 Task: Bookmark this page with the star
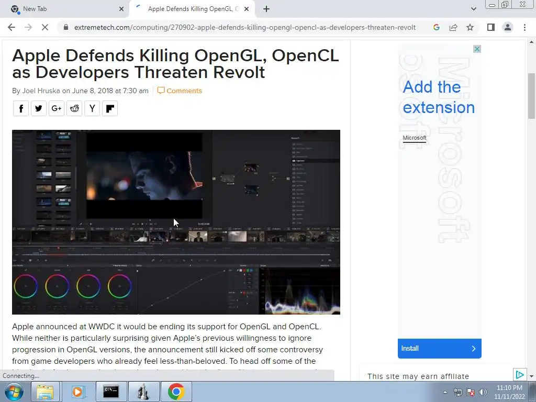point(470,27)
